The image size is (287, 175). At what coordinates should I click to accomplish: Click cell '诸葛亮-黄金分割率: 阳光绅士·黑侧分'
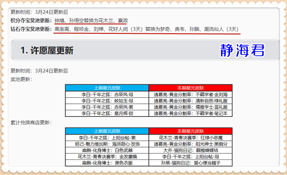[191, 144]
